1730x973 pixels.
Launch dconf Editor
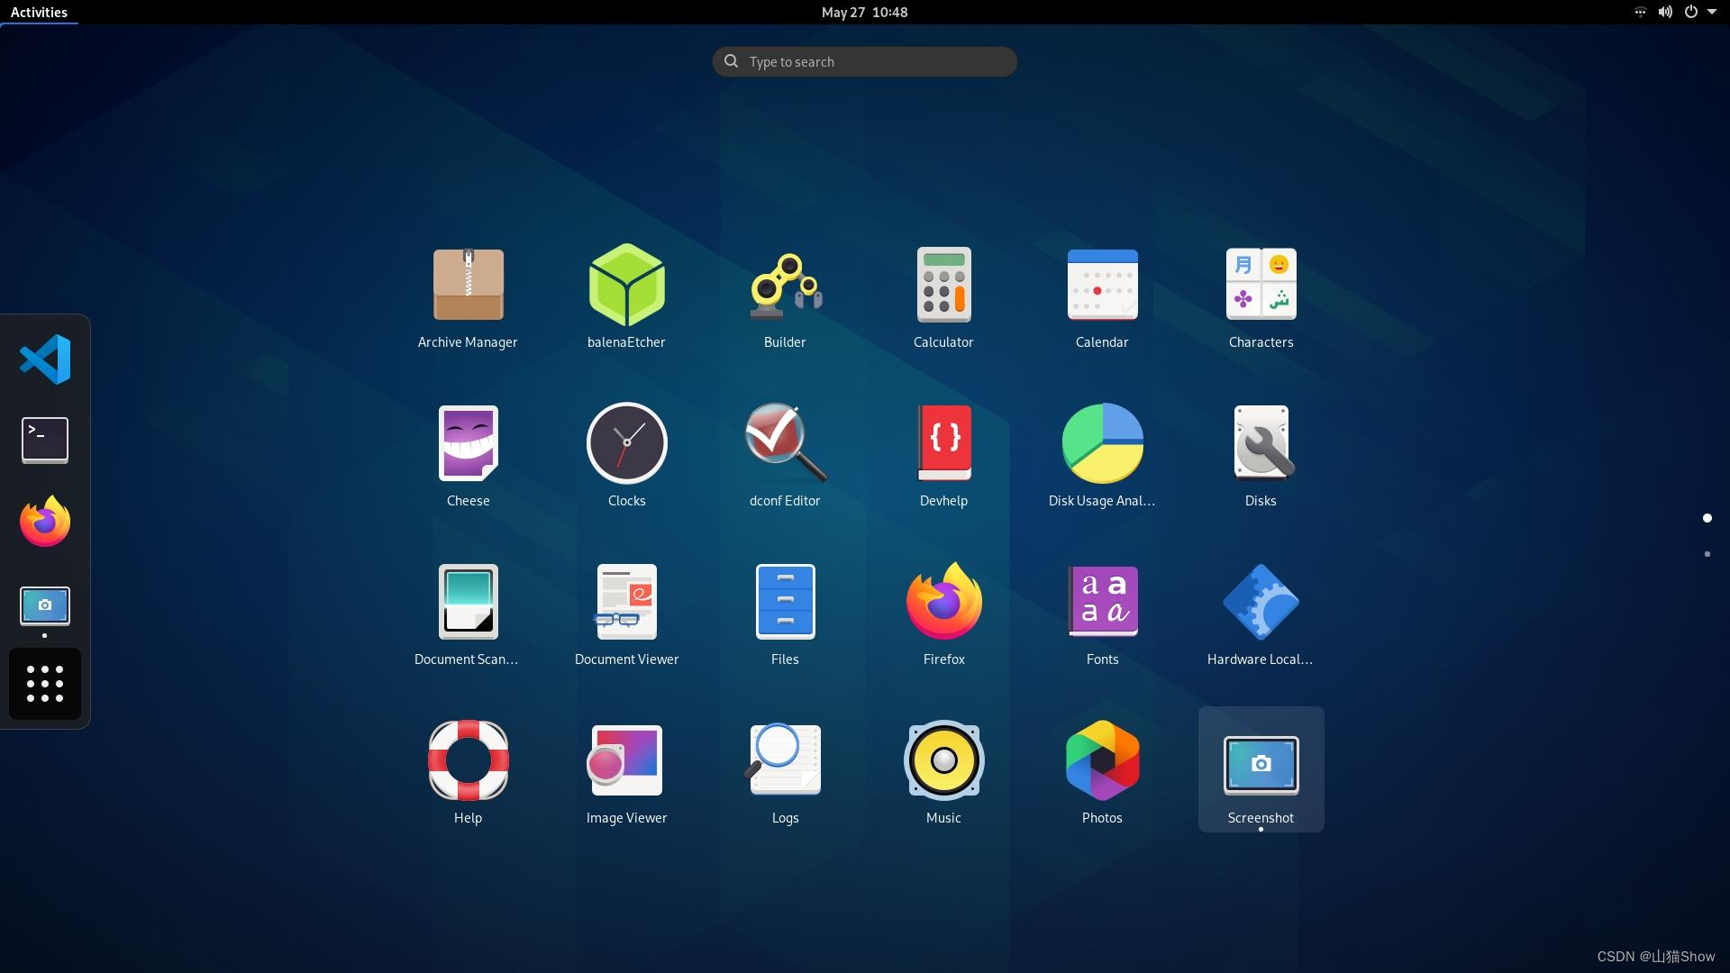click(x=785, y=444)
